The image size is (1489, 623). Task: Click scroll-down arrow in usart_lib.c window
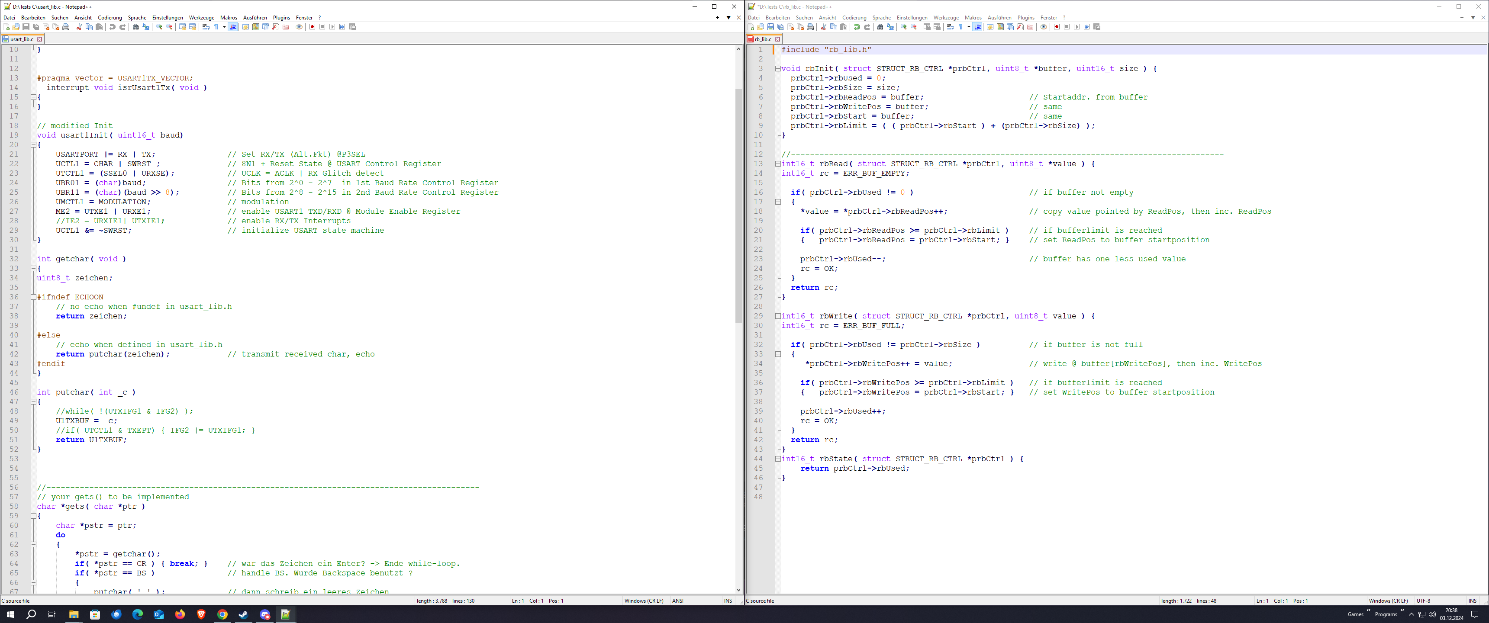click(738, 590)
